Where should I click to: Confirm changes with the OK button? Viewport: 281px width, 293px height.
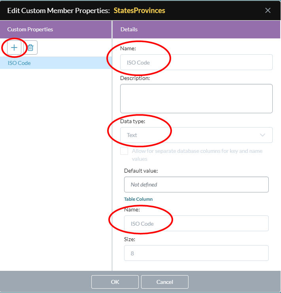click(x=115, y=282)
